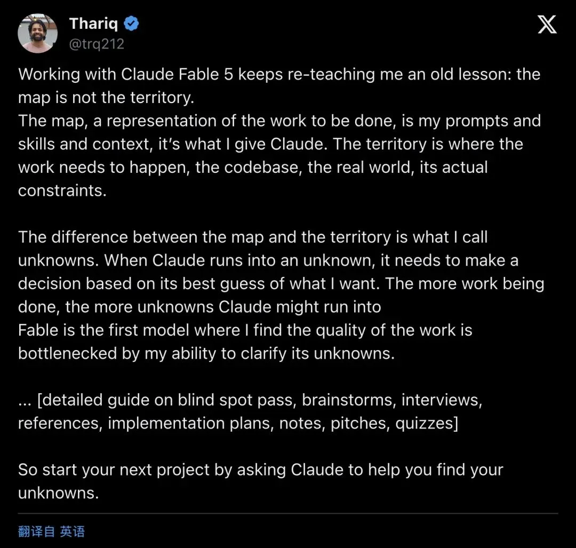
Task: Click the blue verified badge beside Thariq
Action: click(x=131, y=23)
